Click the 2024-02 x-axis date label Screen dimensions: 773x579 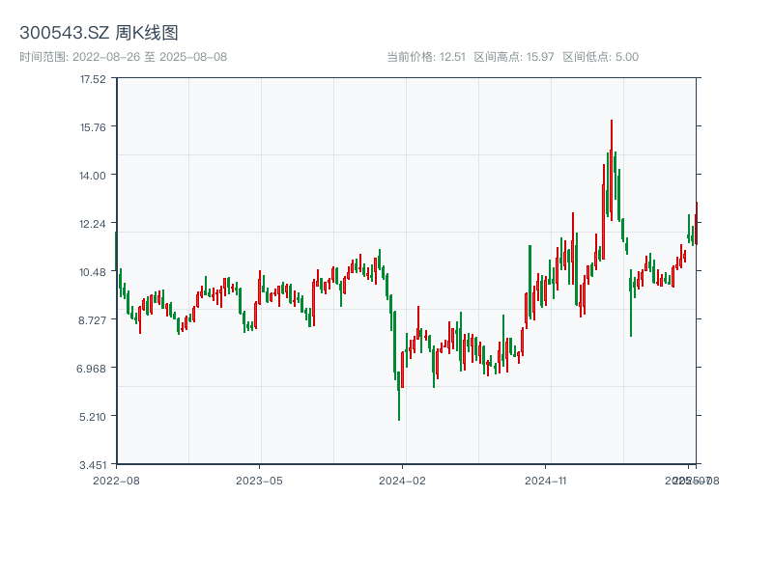click(x=403, y=480)
